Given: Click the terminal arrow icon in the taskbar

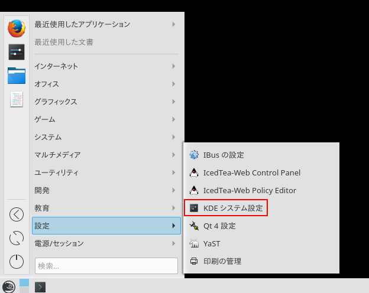Looking at the screenshot, I should [x=40, y=287].
